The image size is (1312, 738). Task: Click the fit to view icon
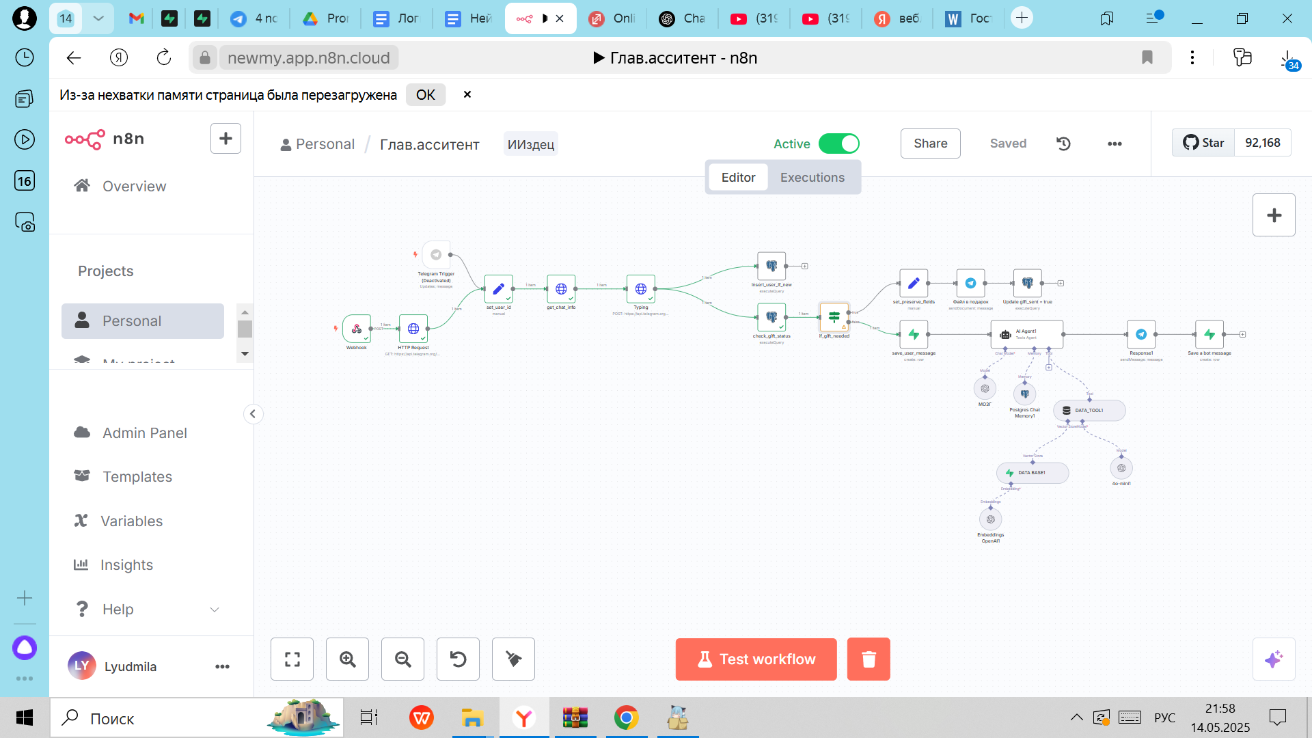click(292, 659)
